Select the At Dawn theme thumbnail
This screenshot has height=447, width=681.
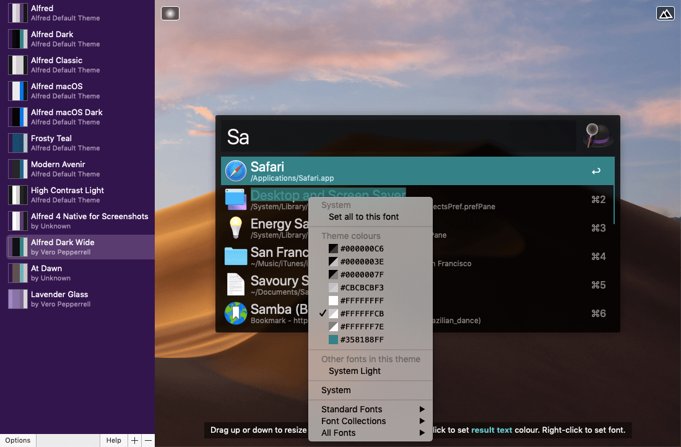point(19,272)
